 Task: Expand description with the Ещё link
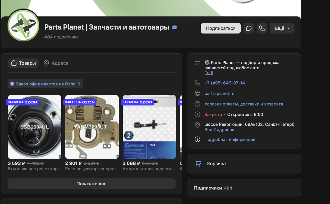(209, 73)
